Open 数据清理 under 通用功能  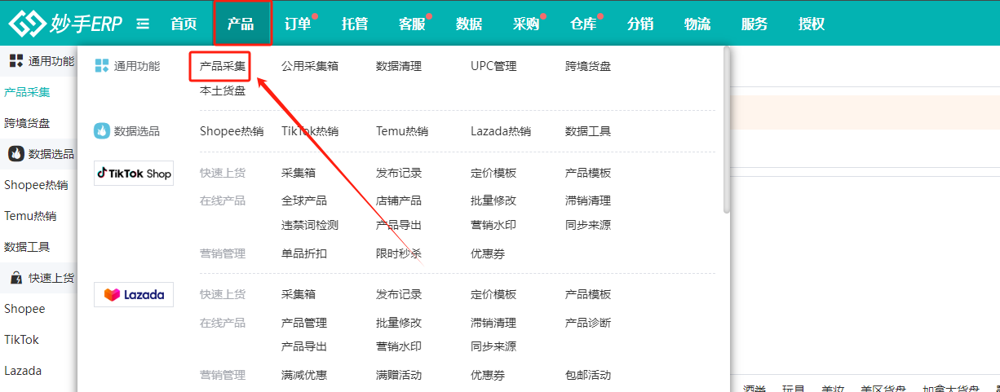pyautogui.click(x=399, y=66)
